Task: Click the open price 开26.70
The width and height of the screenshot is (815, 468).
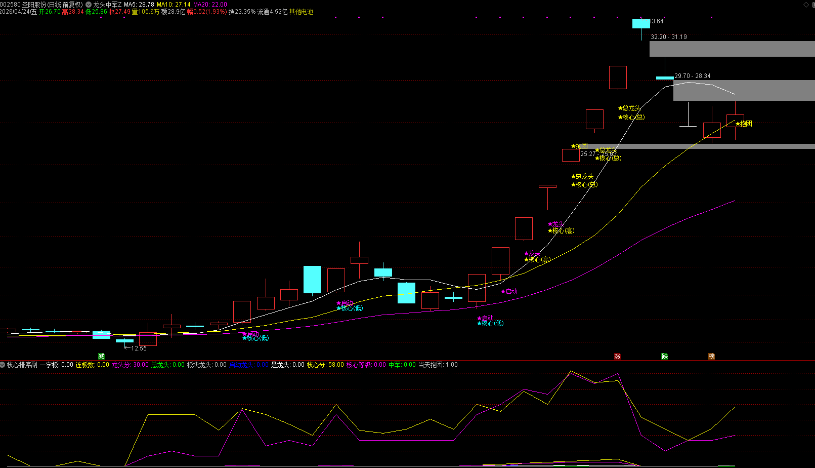Action: click(50, 12)
